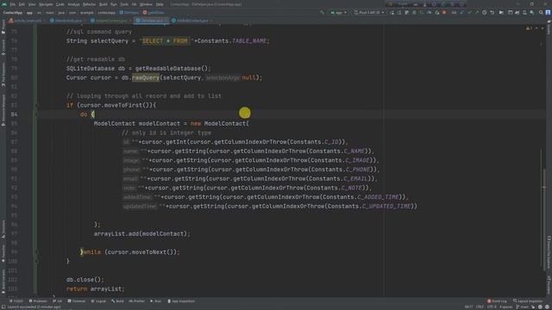Click the Make Project hammer icon

tap(322, 13)
